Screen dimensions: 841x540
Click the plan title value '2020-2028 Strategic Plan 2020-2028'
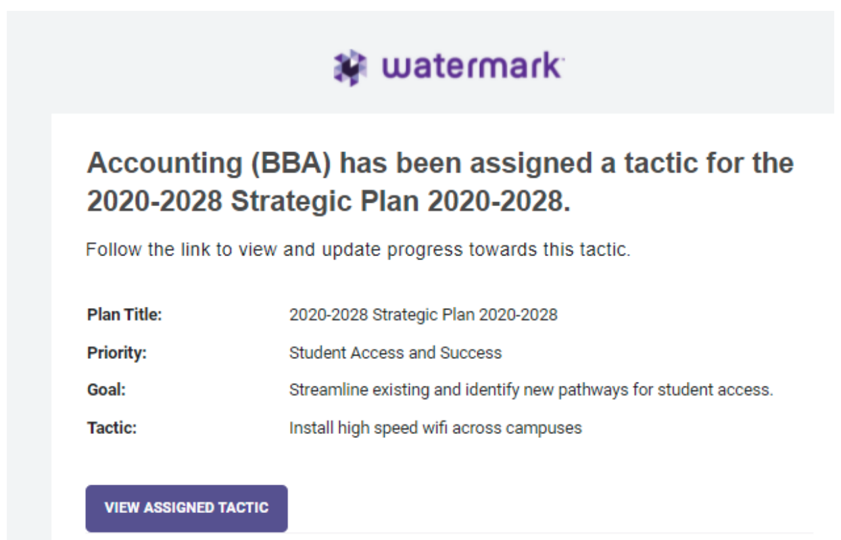coord(423,315)
